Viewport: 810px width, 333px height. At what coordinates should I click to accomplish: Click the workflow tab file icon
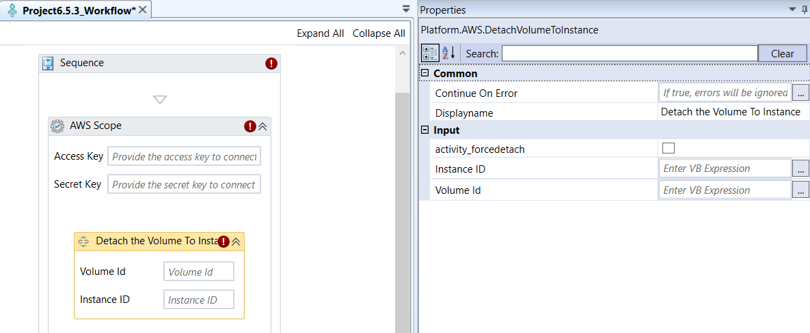[x=14, y=10]
